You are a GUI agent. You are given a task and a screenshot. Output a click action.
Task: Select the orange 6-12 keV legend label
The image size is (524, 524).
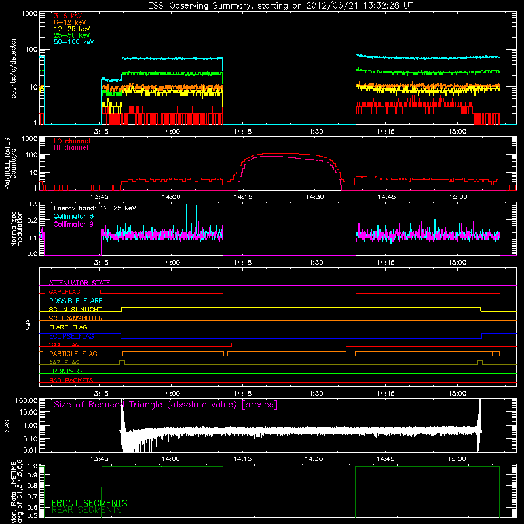click(70, 22)
